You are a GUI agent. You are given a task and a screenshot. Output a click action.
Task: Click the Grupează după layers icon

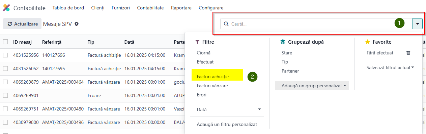tap(283, 42)
